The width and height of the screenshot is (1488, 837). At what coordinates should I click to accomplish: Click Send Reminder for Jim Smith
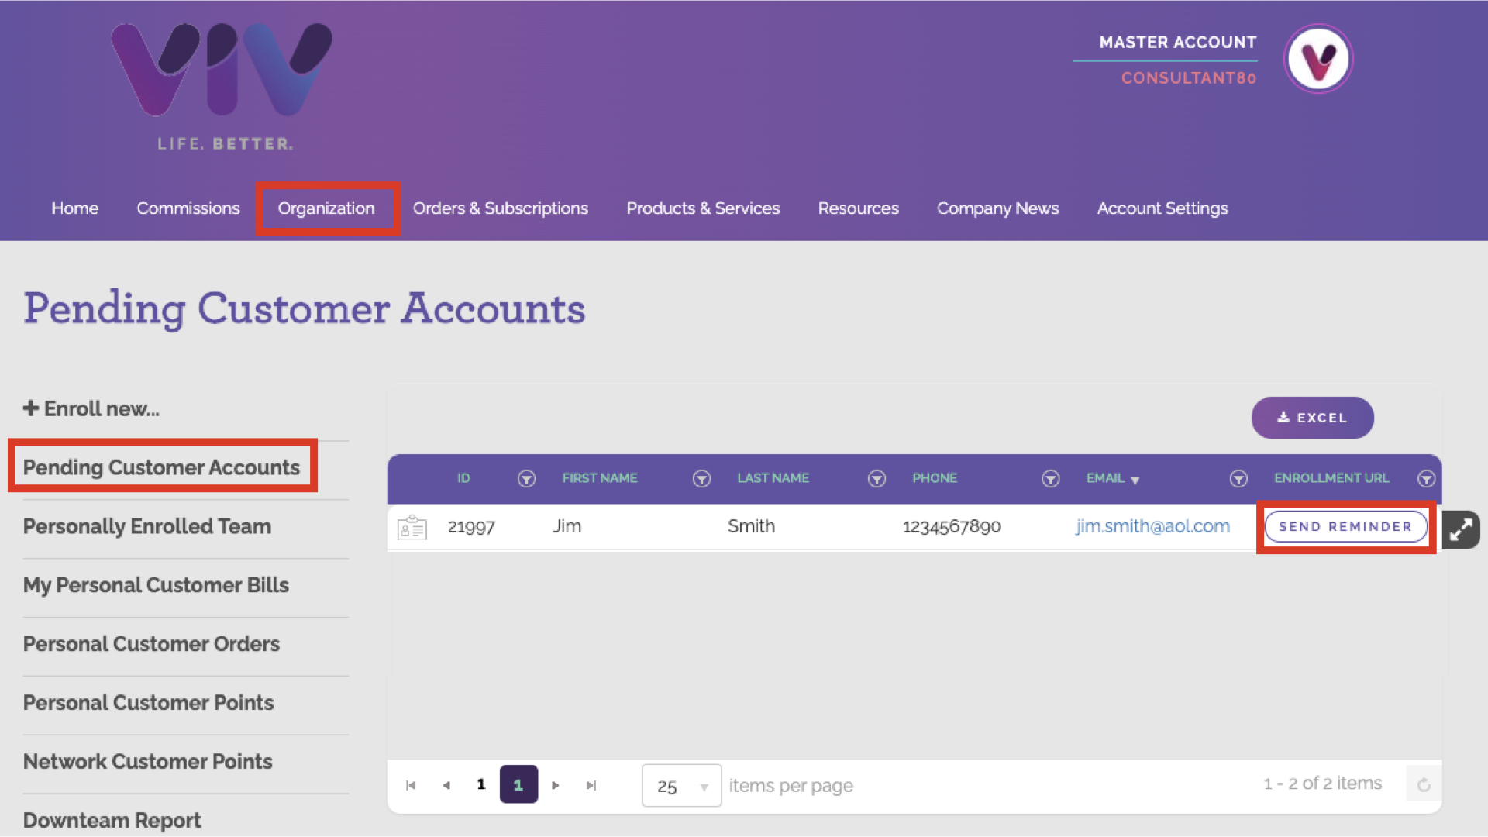coord(1345,527)
